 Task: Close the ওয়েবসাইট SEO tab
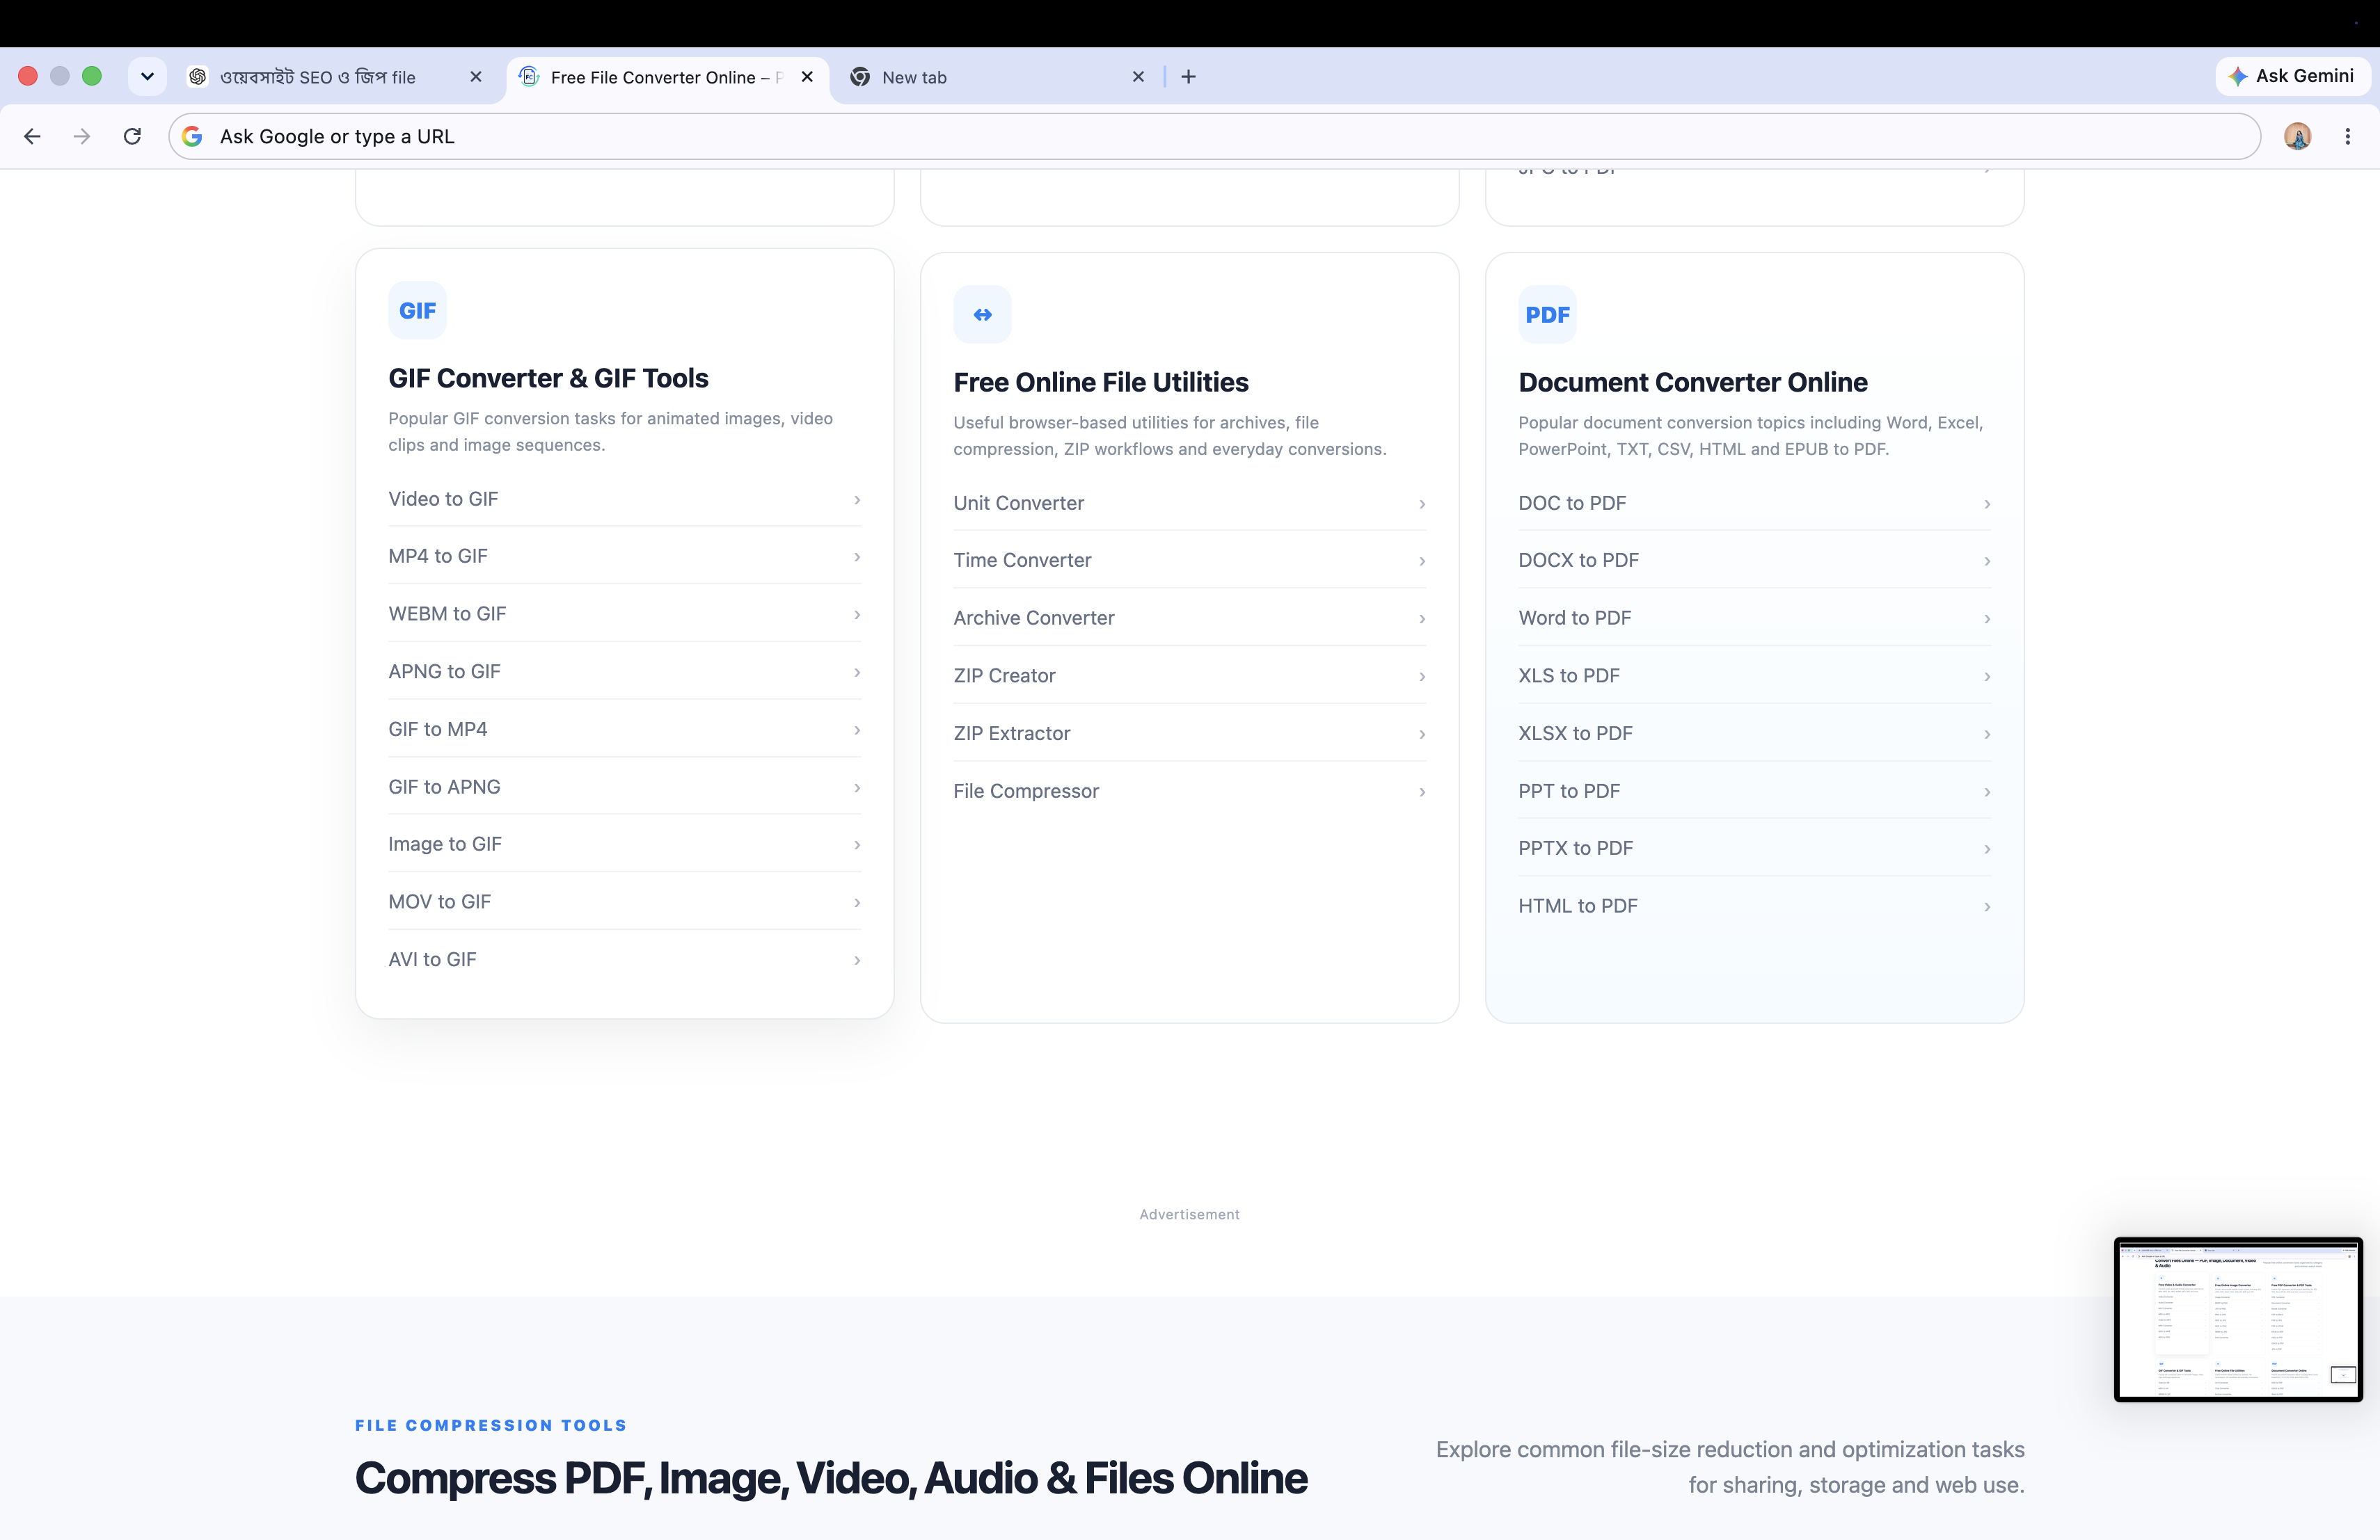476,77
